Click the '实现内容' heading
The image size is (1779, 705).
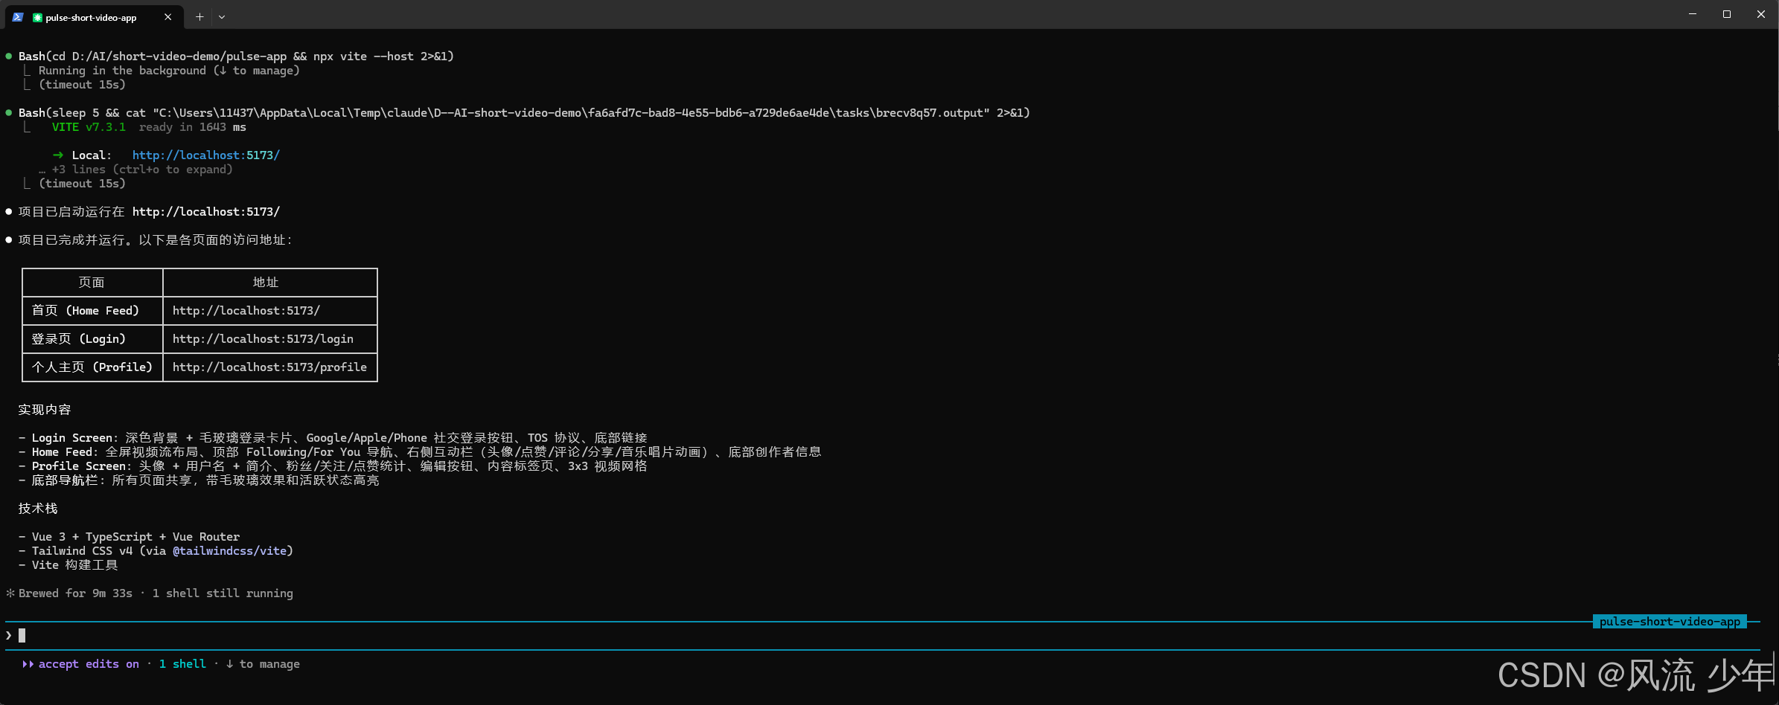click(x=45, y=410)
